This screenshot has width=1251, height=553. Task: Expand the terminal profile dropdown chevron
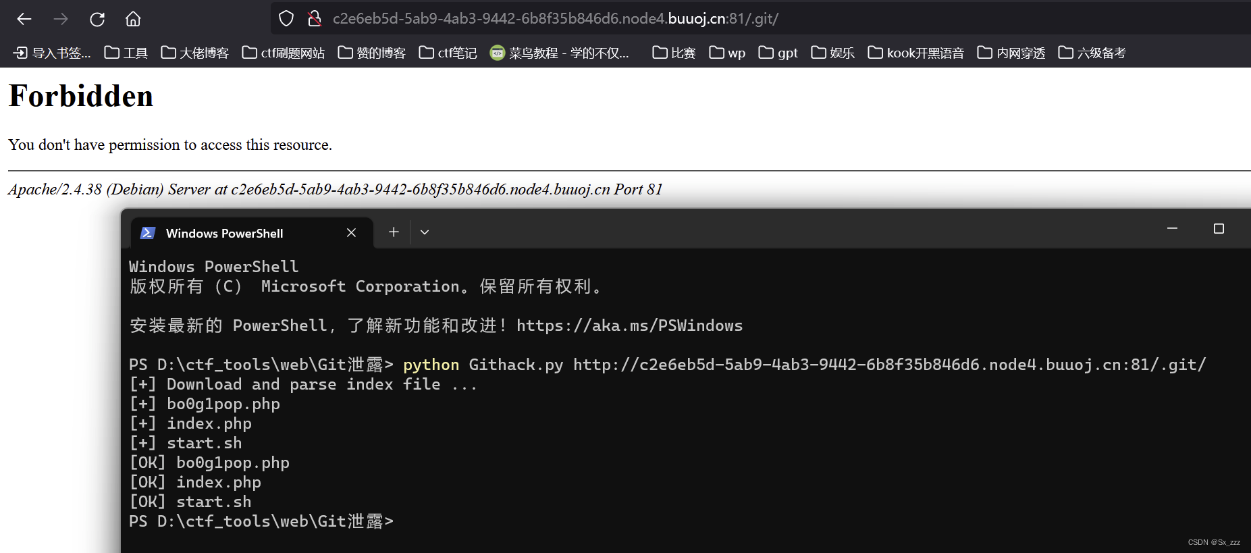click(x=425, y=232)
